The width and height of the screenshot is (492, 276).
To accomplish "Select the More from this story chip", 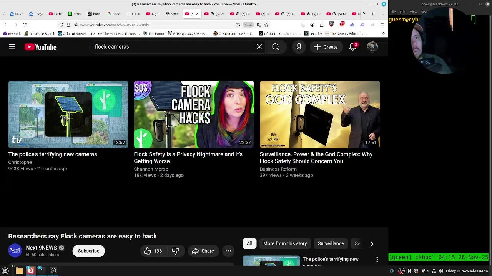I will [285, 243].
